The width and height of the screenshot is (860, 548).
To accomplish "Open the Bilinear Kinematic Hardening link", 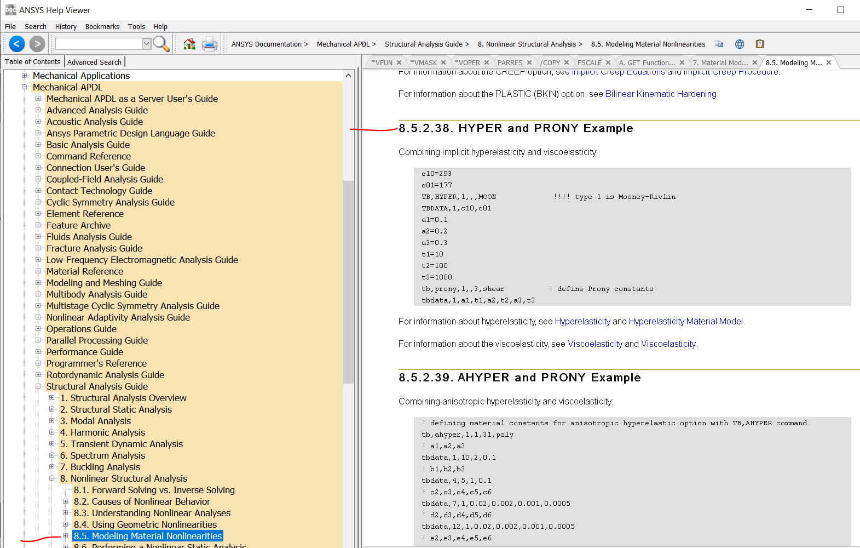I will [x=661, y=94].
